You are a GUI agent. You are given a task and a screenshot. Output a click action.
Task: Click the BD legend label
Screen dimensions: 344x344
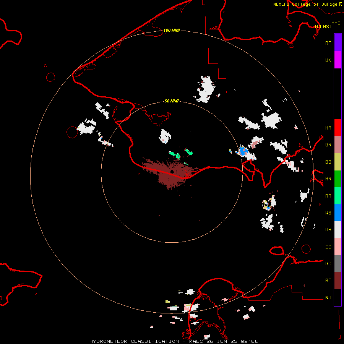pyautogui.click(x=328, y=162)
